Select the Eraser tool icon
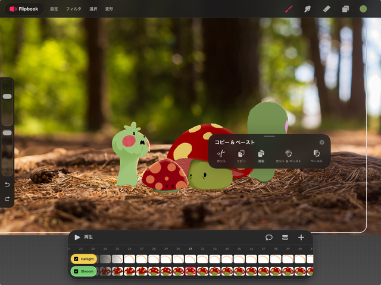 326,9
